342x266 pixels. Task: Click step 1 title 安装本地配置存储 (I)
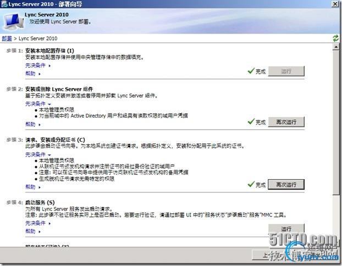[49, 51]
